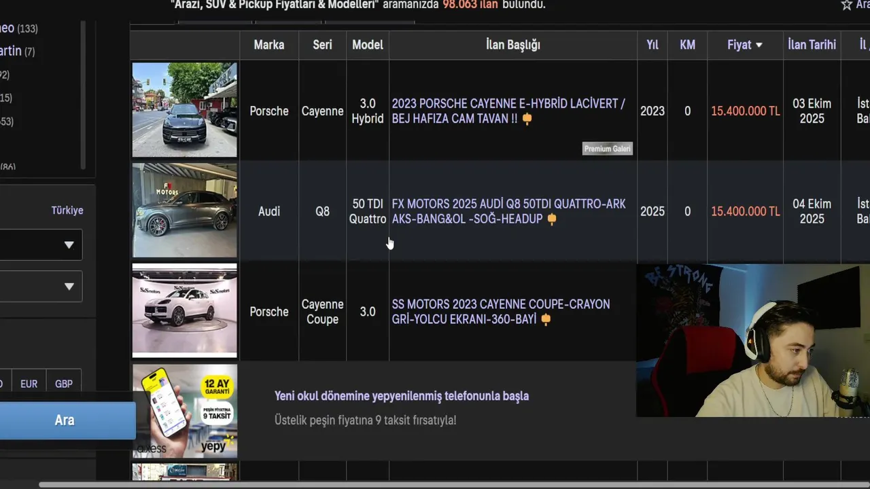Screen dimensions: 870x489
Task: Click the 04 Ekim 2025 date cell
Action: click(x=812, y=211)
